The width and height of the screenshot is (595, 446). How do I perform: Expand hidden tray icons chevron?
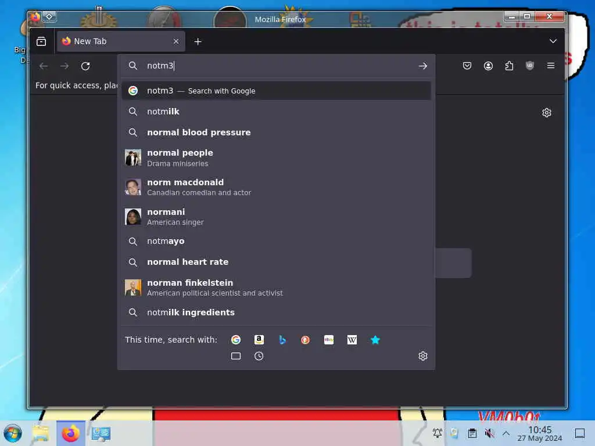click(x=506, y=433)
